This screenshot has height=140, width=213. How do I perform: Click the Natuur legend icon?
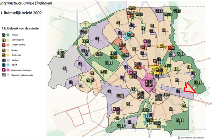[x=4, y=35]
